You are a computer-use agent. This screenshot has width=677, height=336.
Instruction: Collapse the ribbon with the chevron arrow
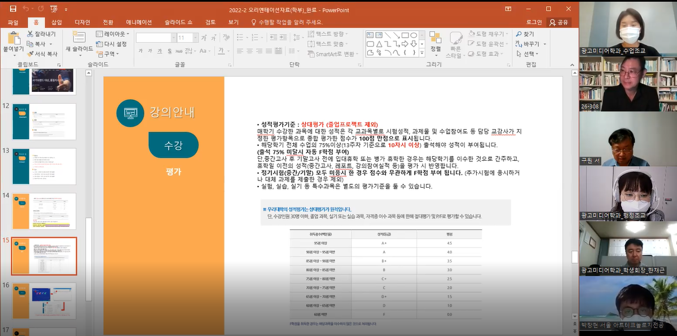(571, 65)
